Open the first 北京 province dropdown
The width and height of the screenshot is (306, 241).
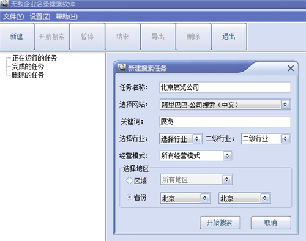[185, 198]
